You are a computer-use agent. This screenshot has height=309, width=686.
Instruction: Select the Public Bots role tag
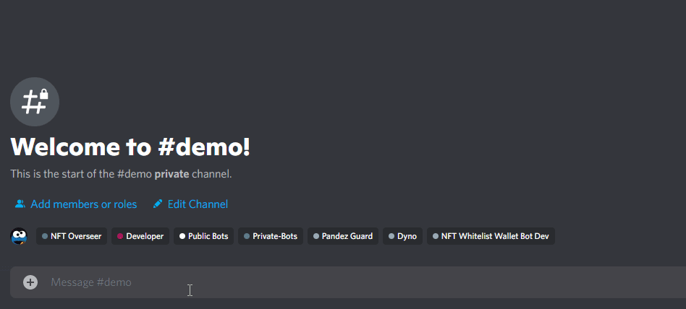click(204, 236)
